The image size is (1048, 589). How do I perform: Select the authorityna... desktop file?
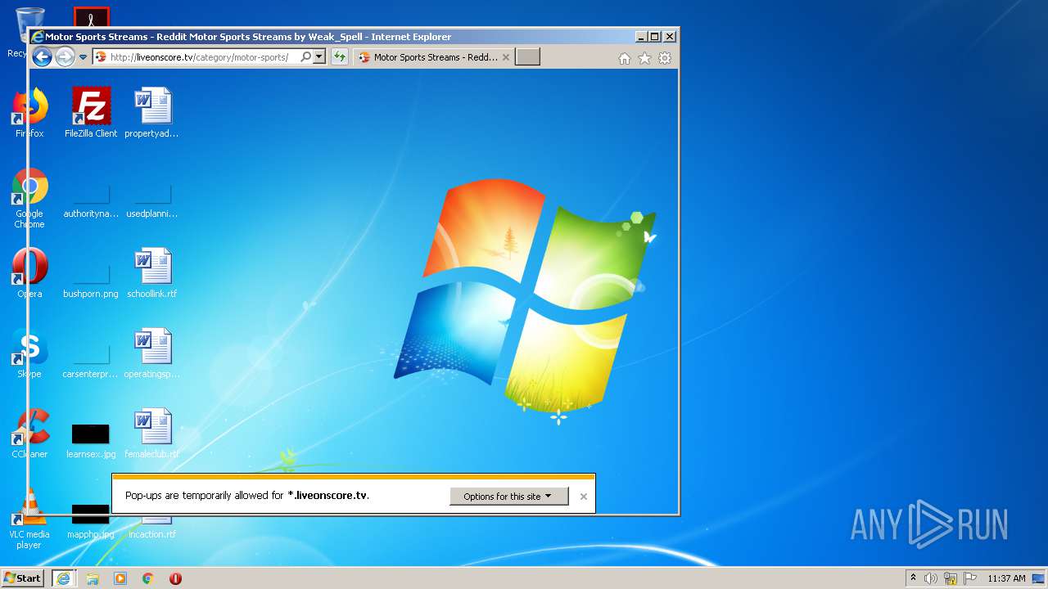91,200
